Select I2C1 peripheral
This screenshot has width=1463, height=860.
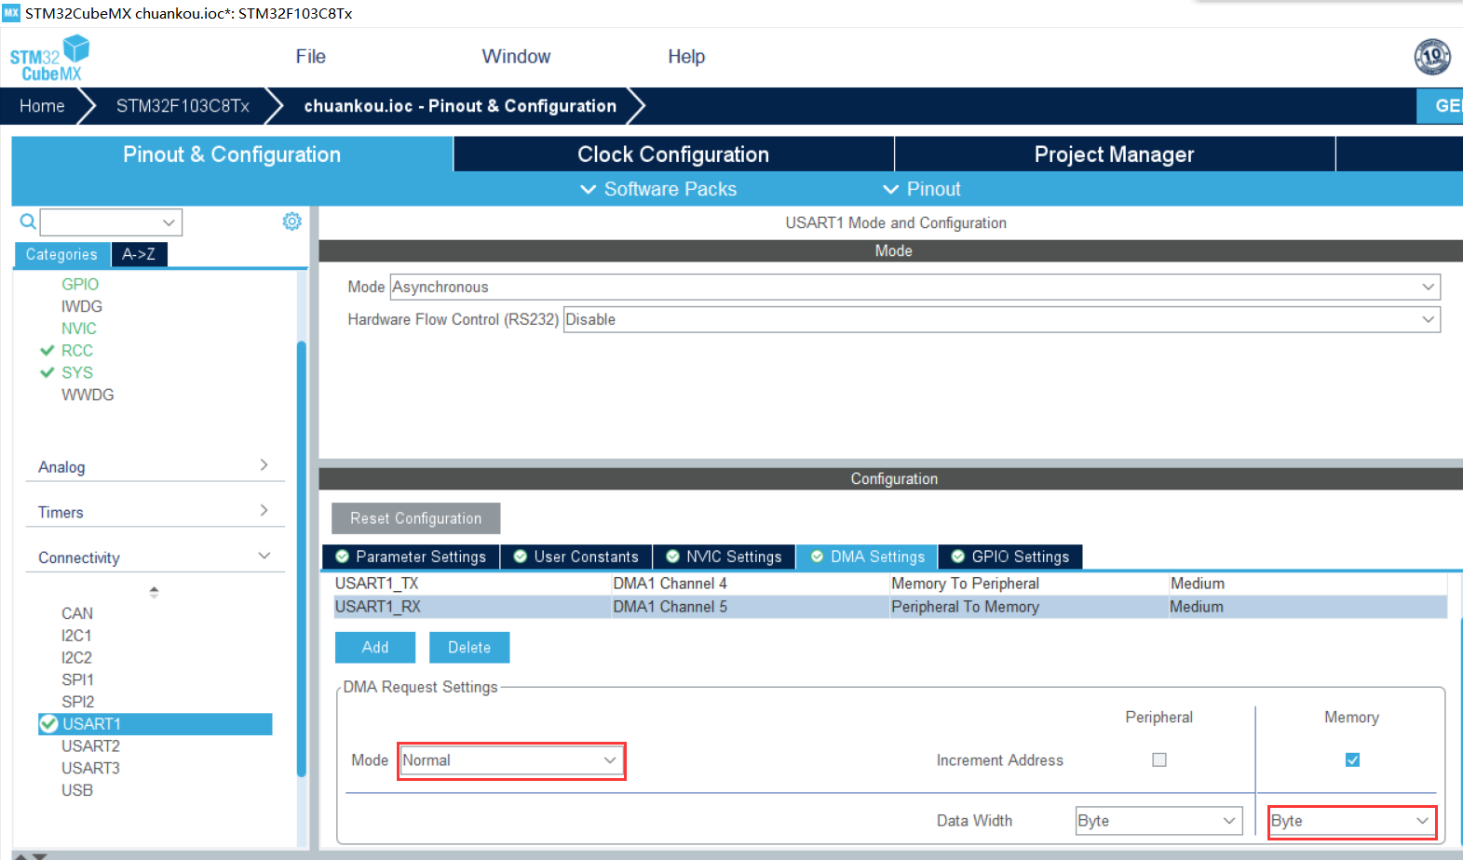[x=76, y=636]
